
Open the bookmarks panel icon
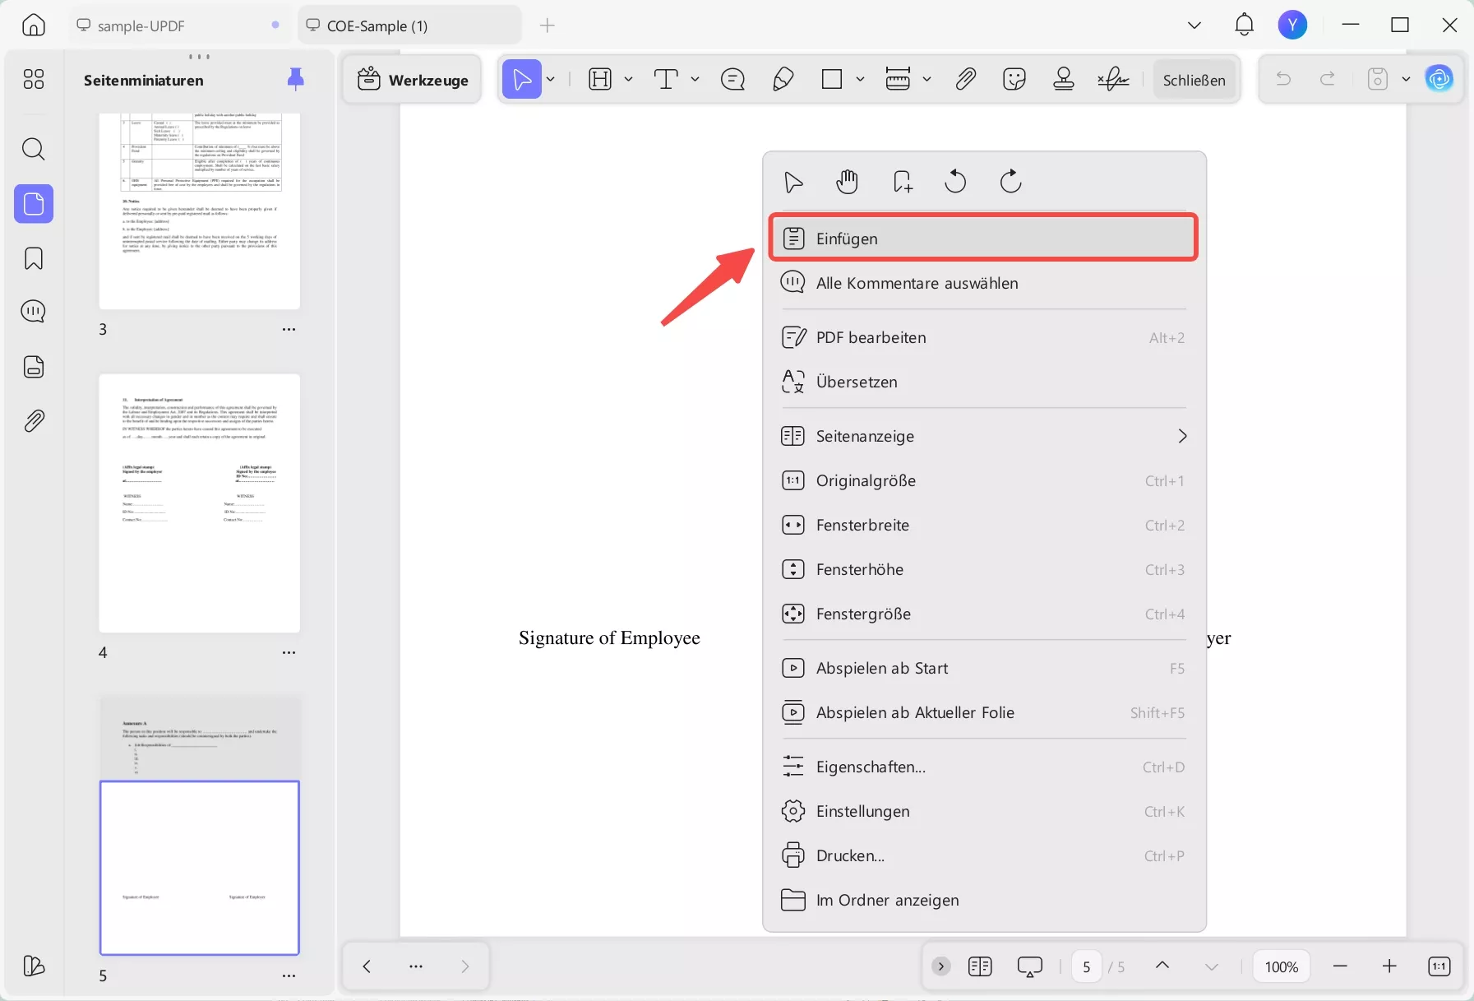[x=34, y=258]
